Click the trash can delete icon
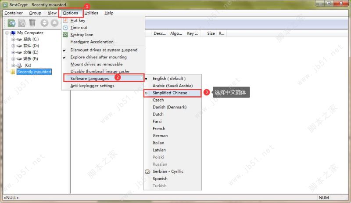The width and height of the screenshot is (351, 203). coord(32,23)
